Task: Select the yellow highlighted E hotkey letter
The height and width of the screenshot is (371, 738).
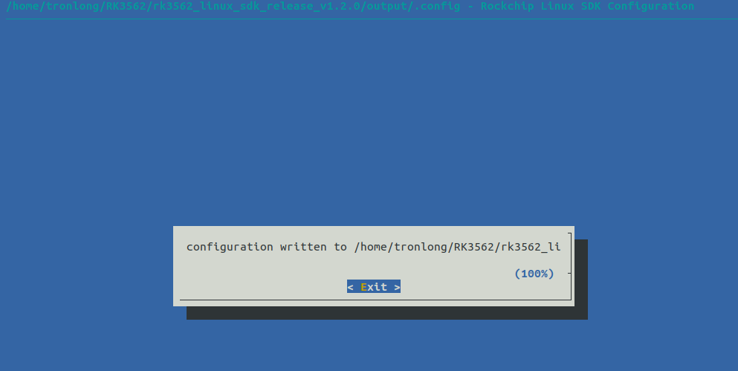Action: click(363, 287)
